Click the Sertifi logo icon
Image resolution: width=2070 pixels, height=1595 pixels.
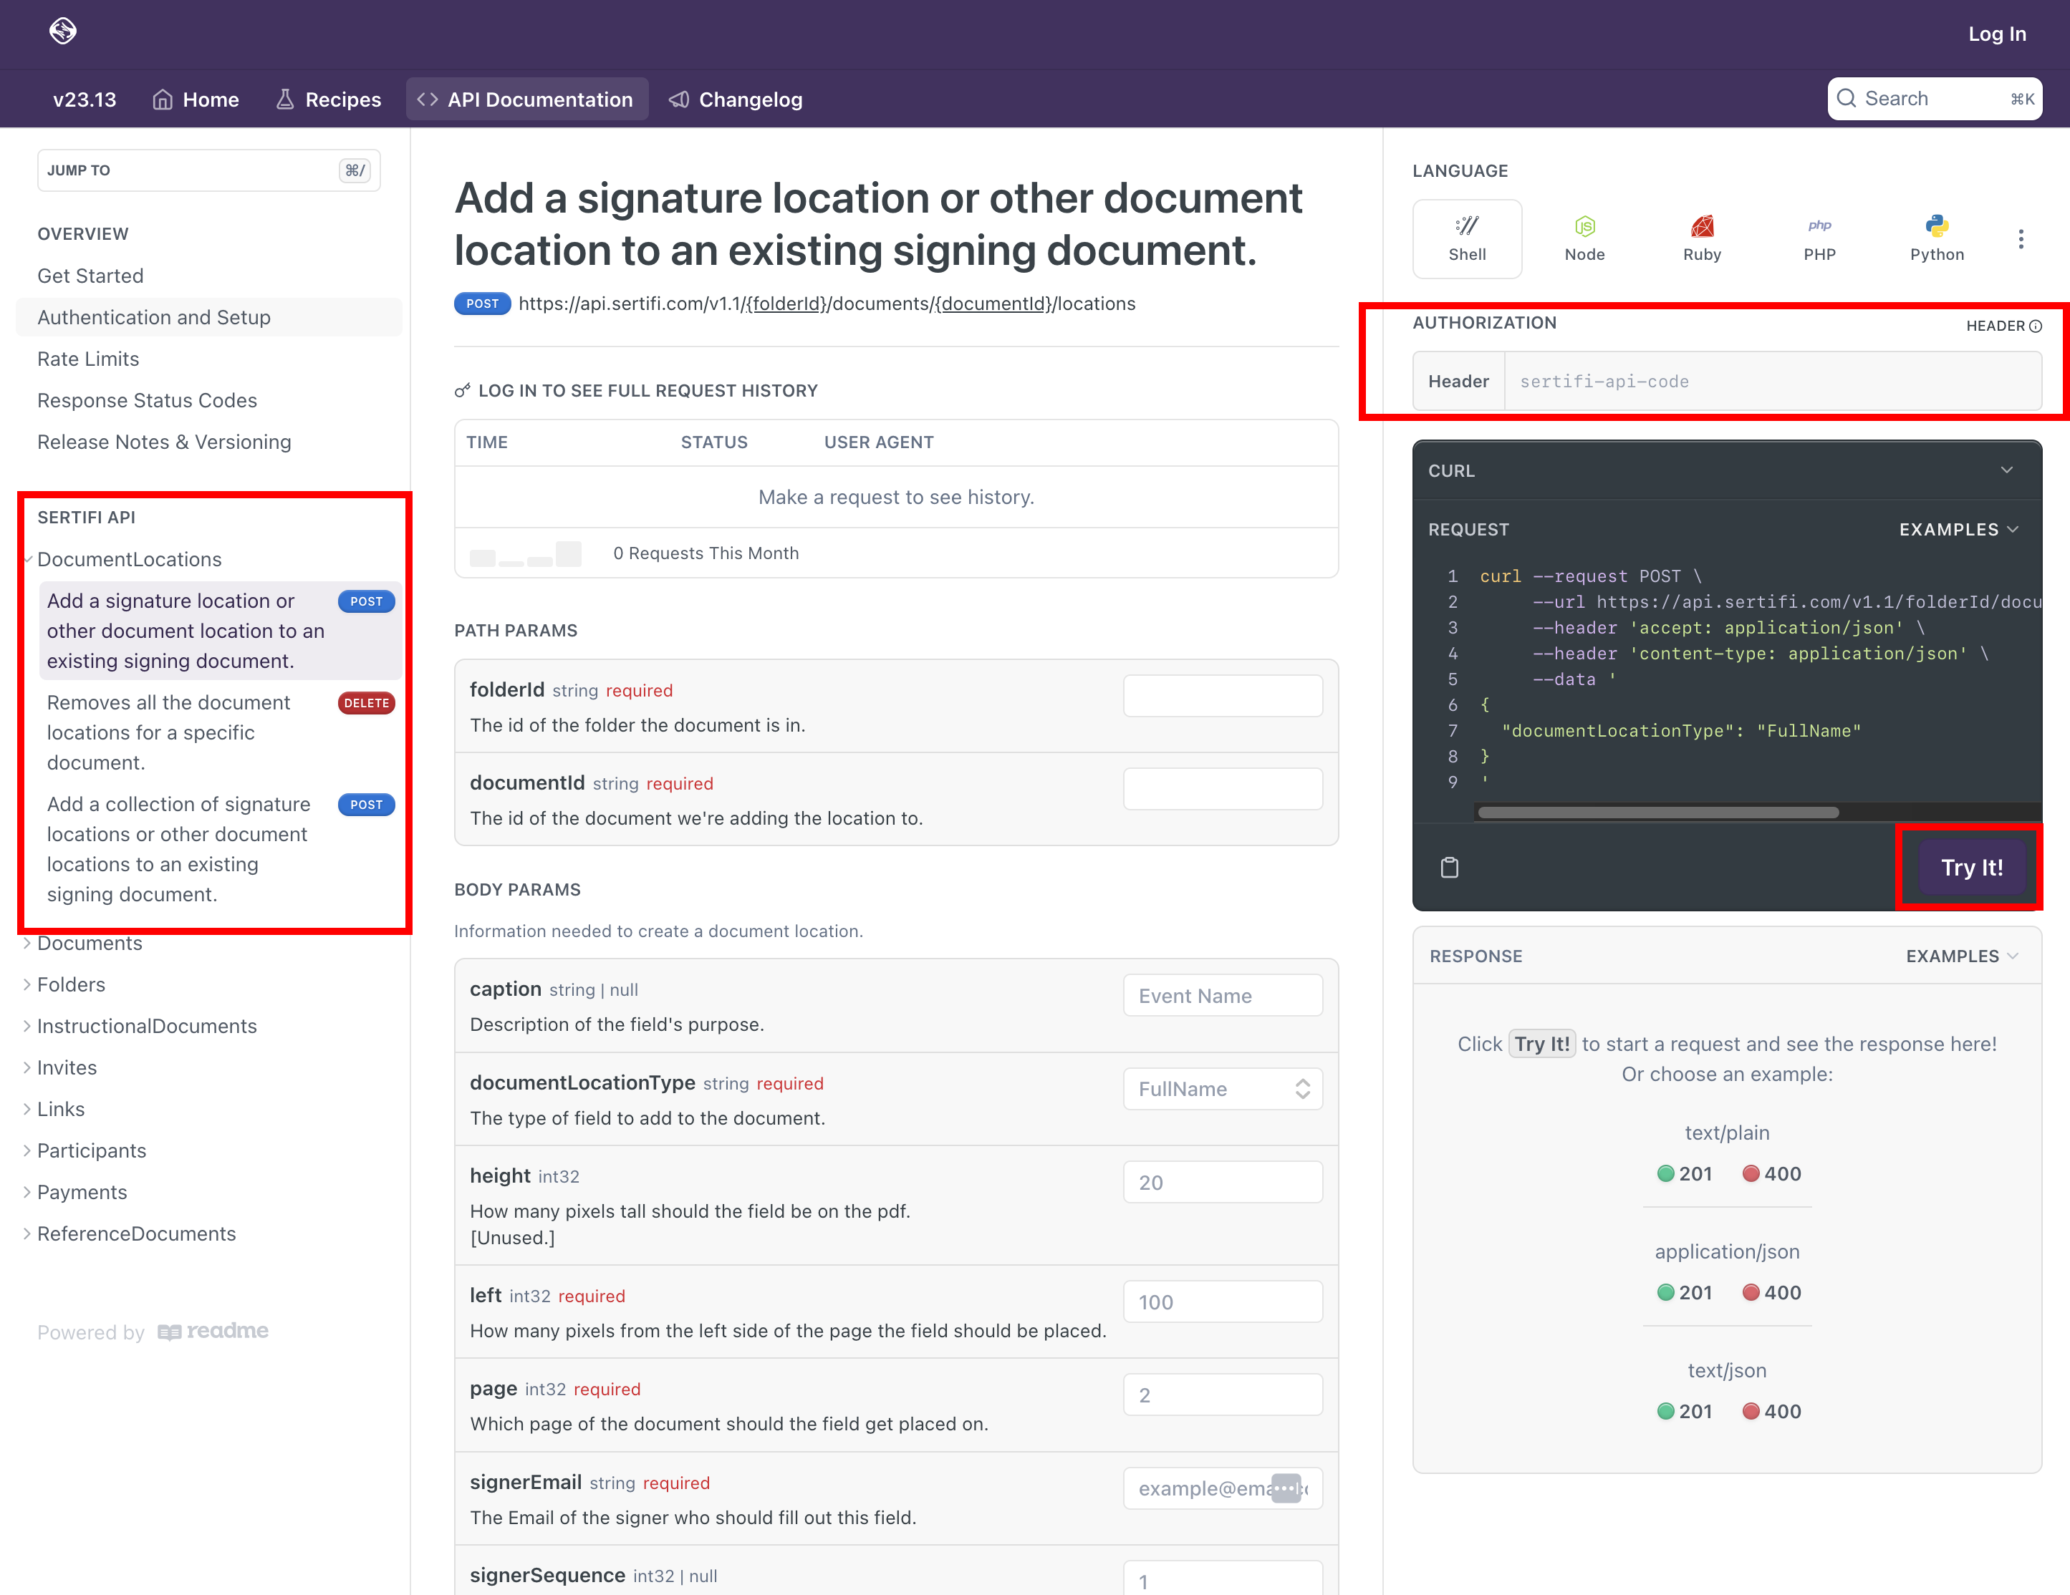(x=62, y=31)
